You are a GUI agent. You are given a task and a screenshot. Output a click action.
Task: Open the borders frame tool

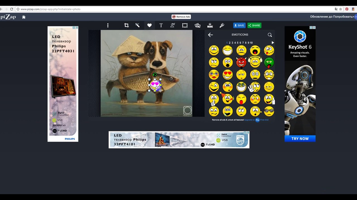coord(185,25)
